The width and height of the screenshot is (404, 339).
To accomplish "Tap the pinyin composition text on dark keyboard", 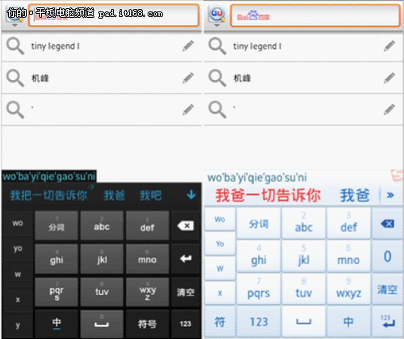I will click(x=49, y=177).
